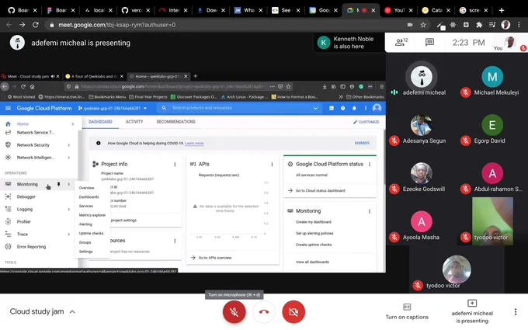Open Chrome profile avatar
The image size is (528, 330).
coord(505,25)
